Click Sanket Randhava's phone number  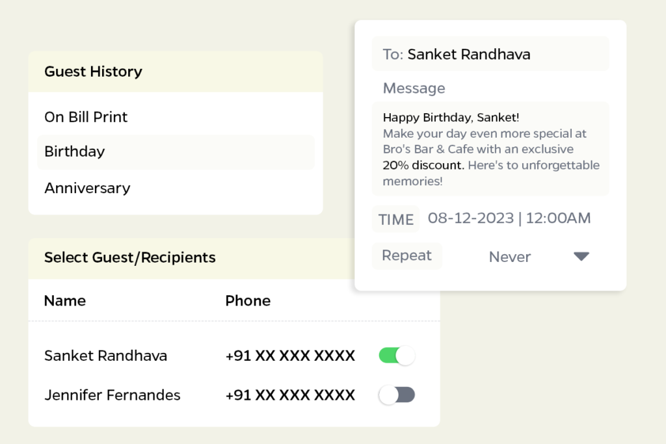tap(290, 356)
